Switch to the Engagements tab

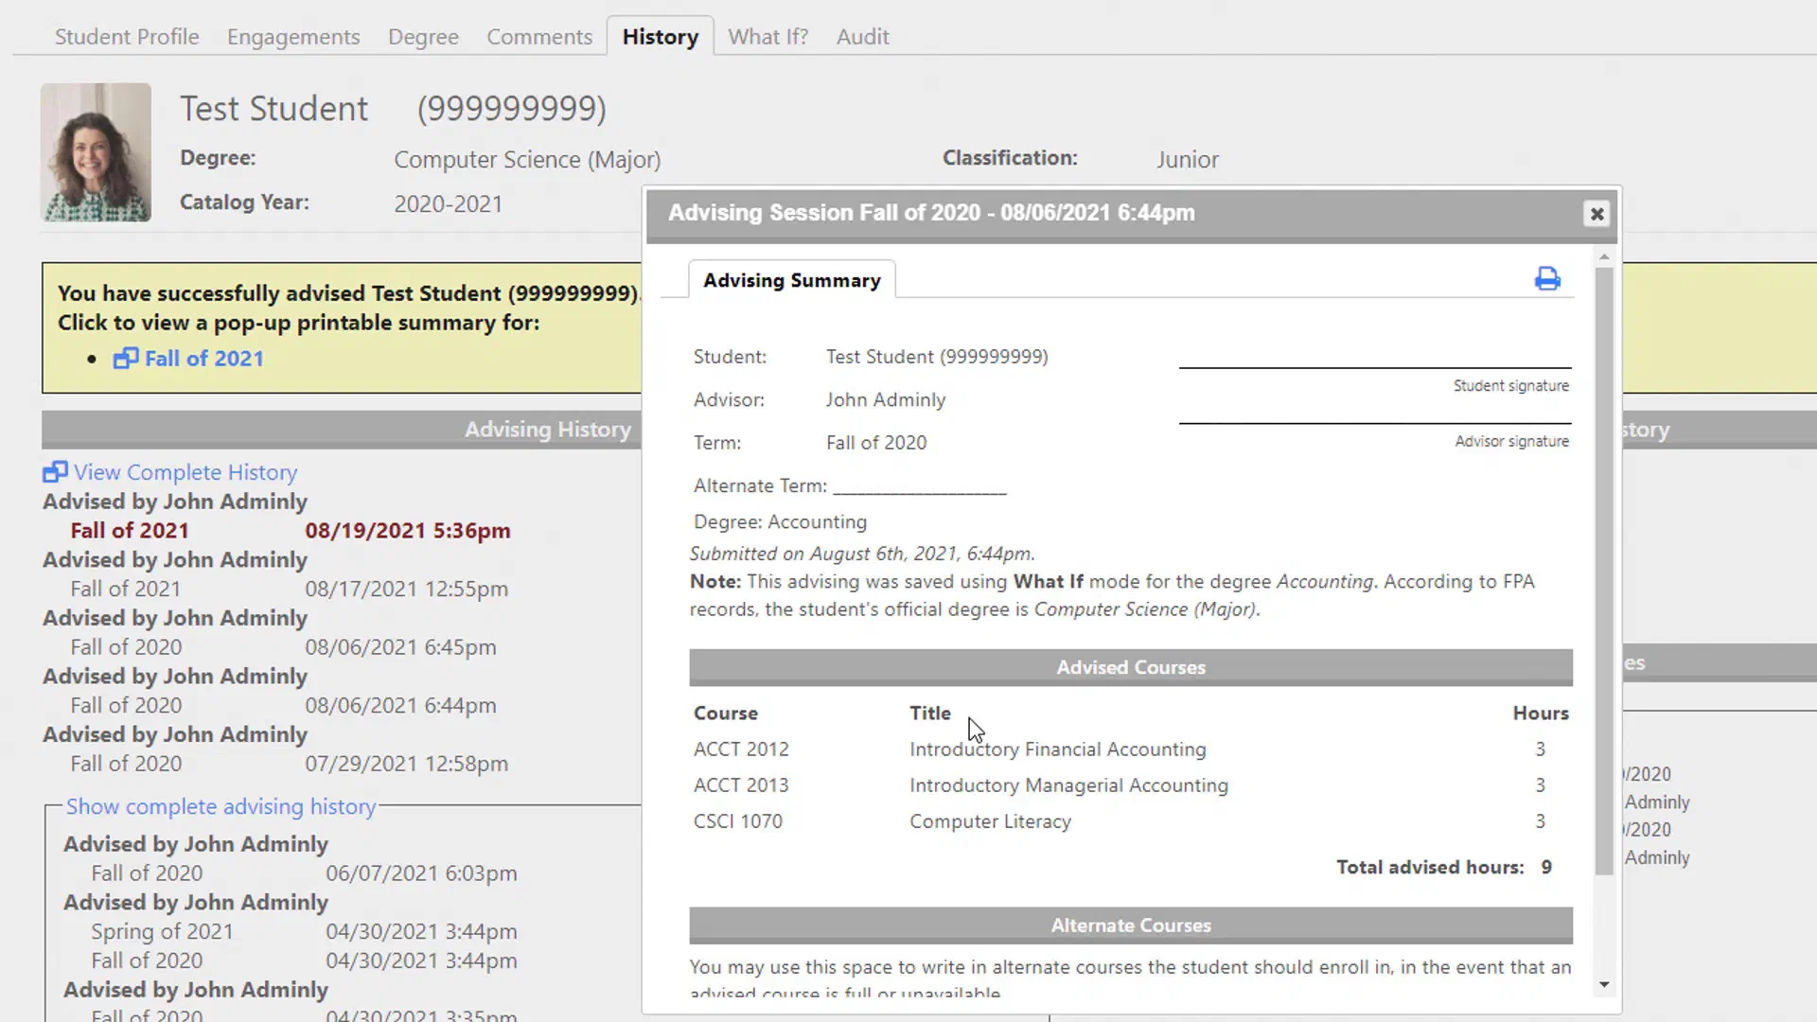coord(293,37)
